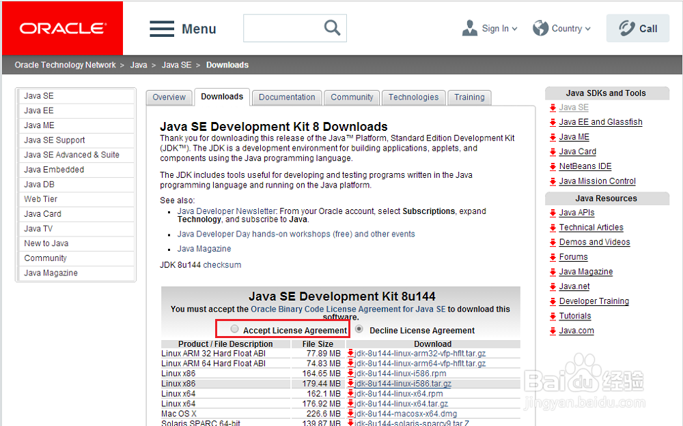Select Decline License Agreement radio button
This screenshot has height=426, width=683.
[x=359, y=329]
